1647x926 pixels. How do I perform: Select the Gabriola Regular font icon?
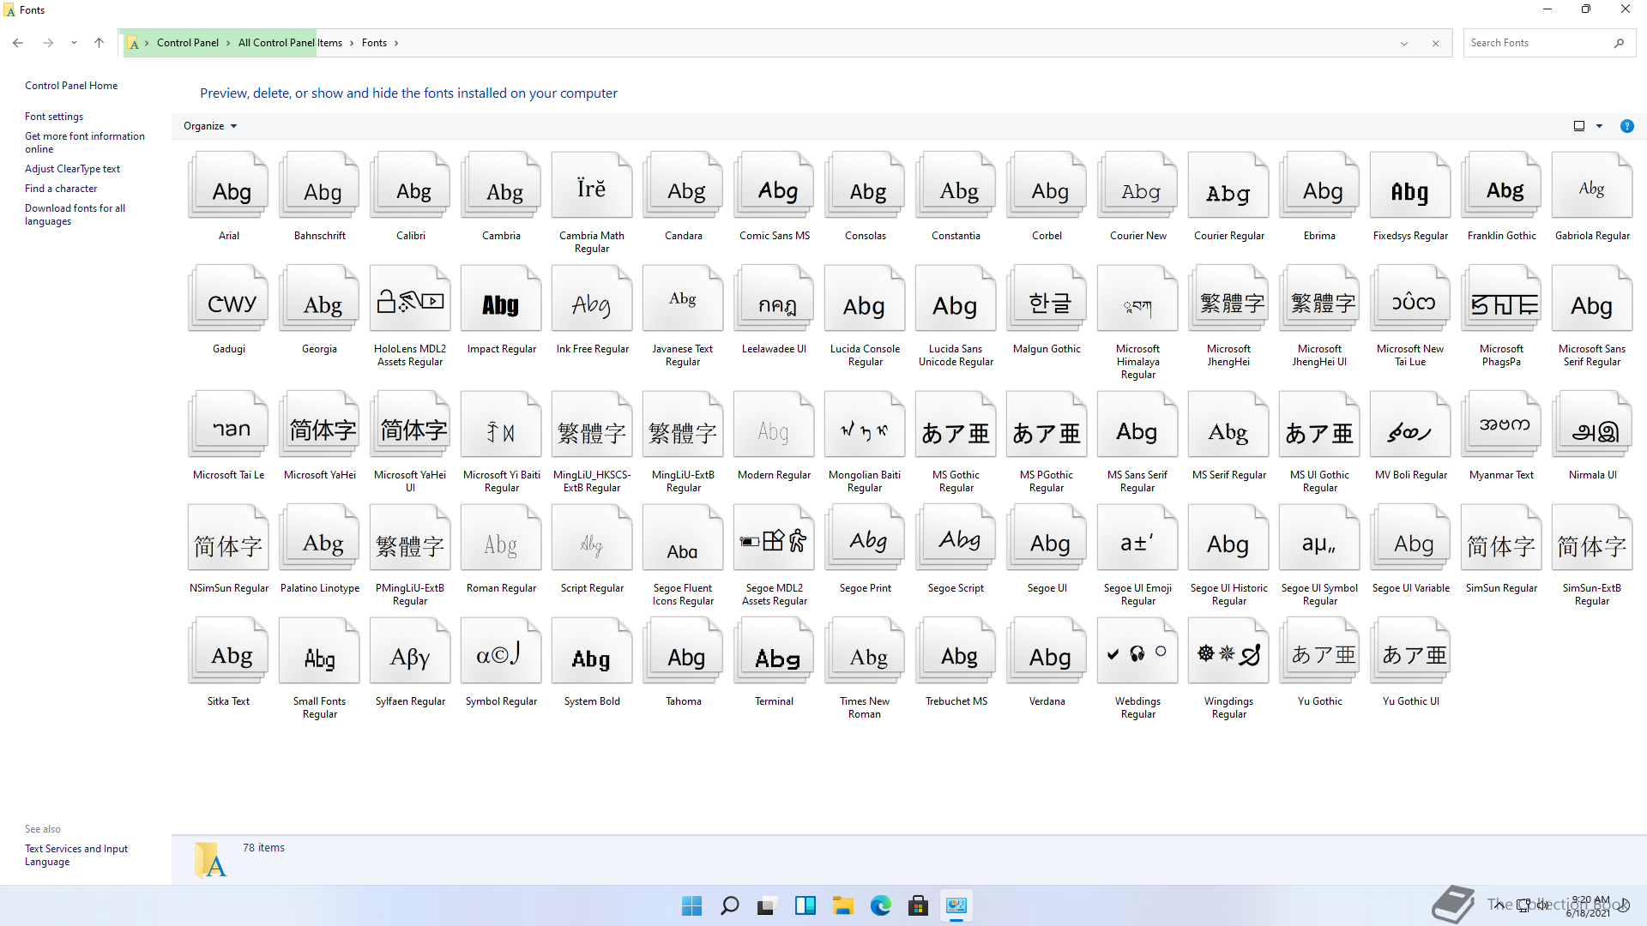(x=1592, y=185)
